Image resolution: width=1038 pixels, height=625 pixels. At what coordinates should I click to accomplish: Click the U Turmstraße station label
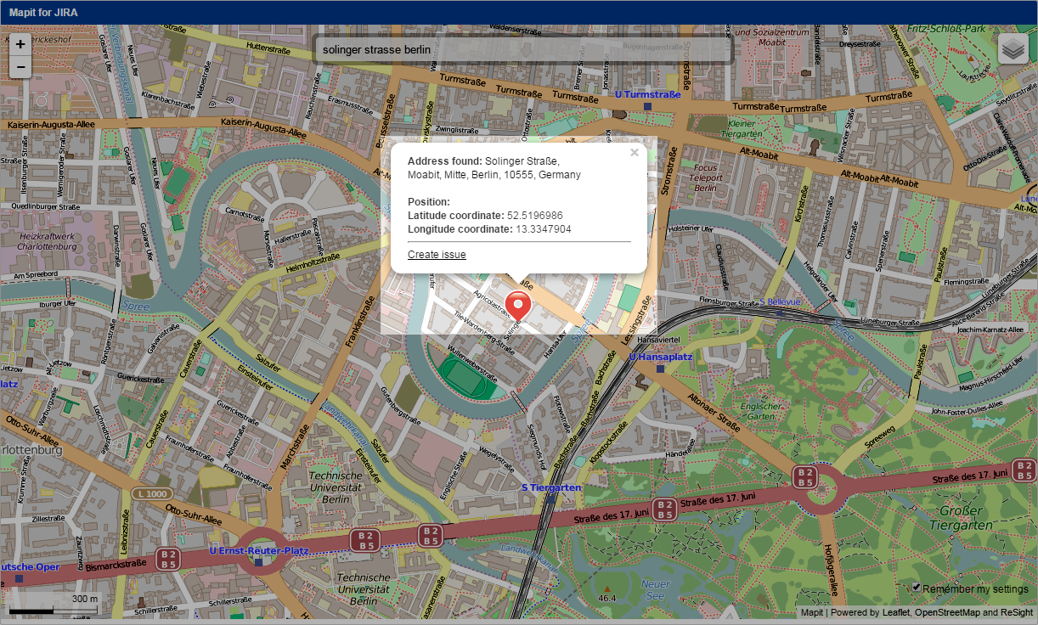point(650,94)
